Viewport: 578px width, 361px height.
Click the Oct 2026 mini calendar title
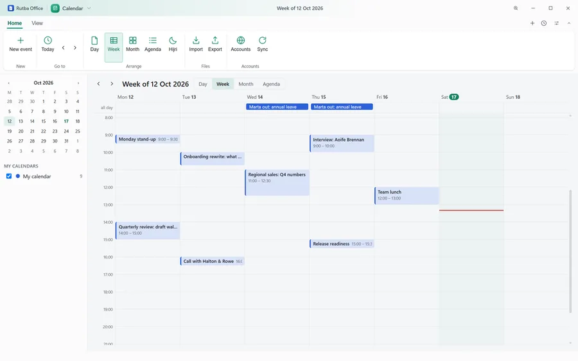click(44, 83)
